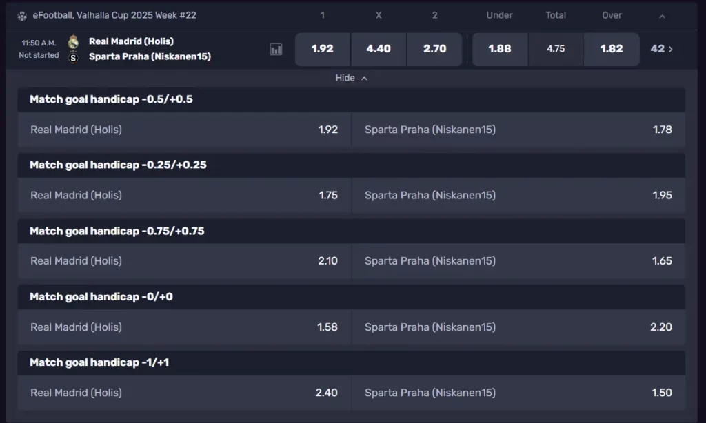Click the Sparta Praha team badge

pyautogui.click(x=72, y=56)
